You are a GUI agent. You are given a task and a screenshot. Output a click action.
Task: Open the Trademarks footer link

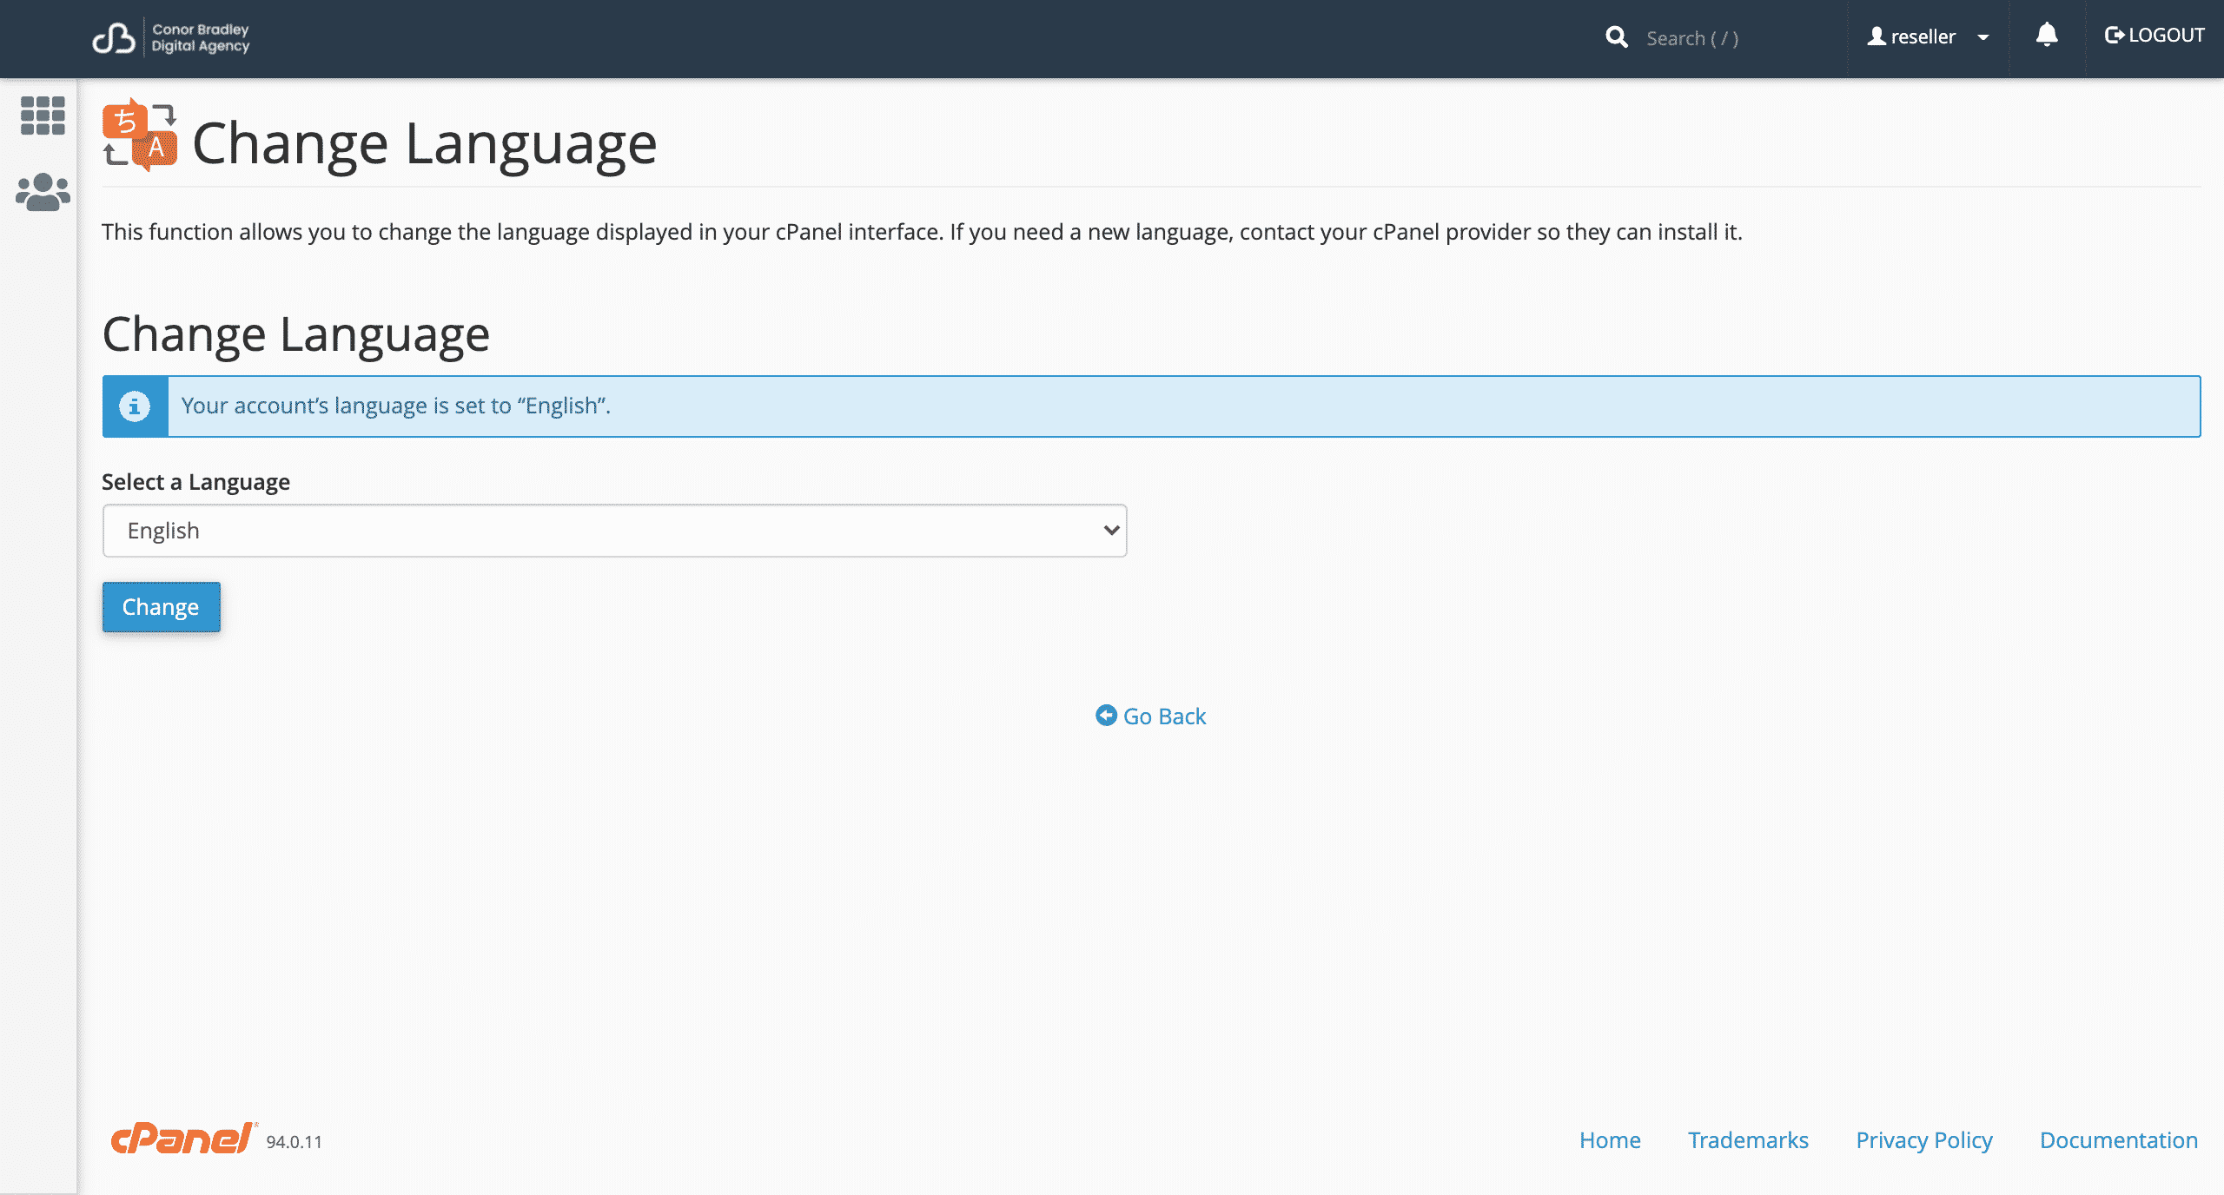[1748, 1140]
